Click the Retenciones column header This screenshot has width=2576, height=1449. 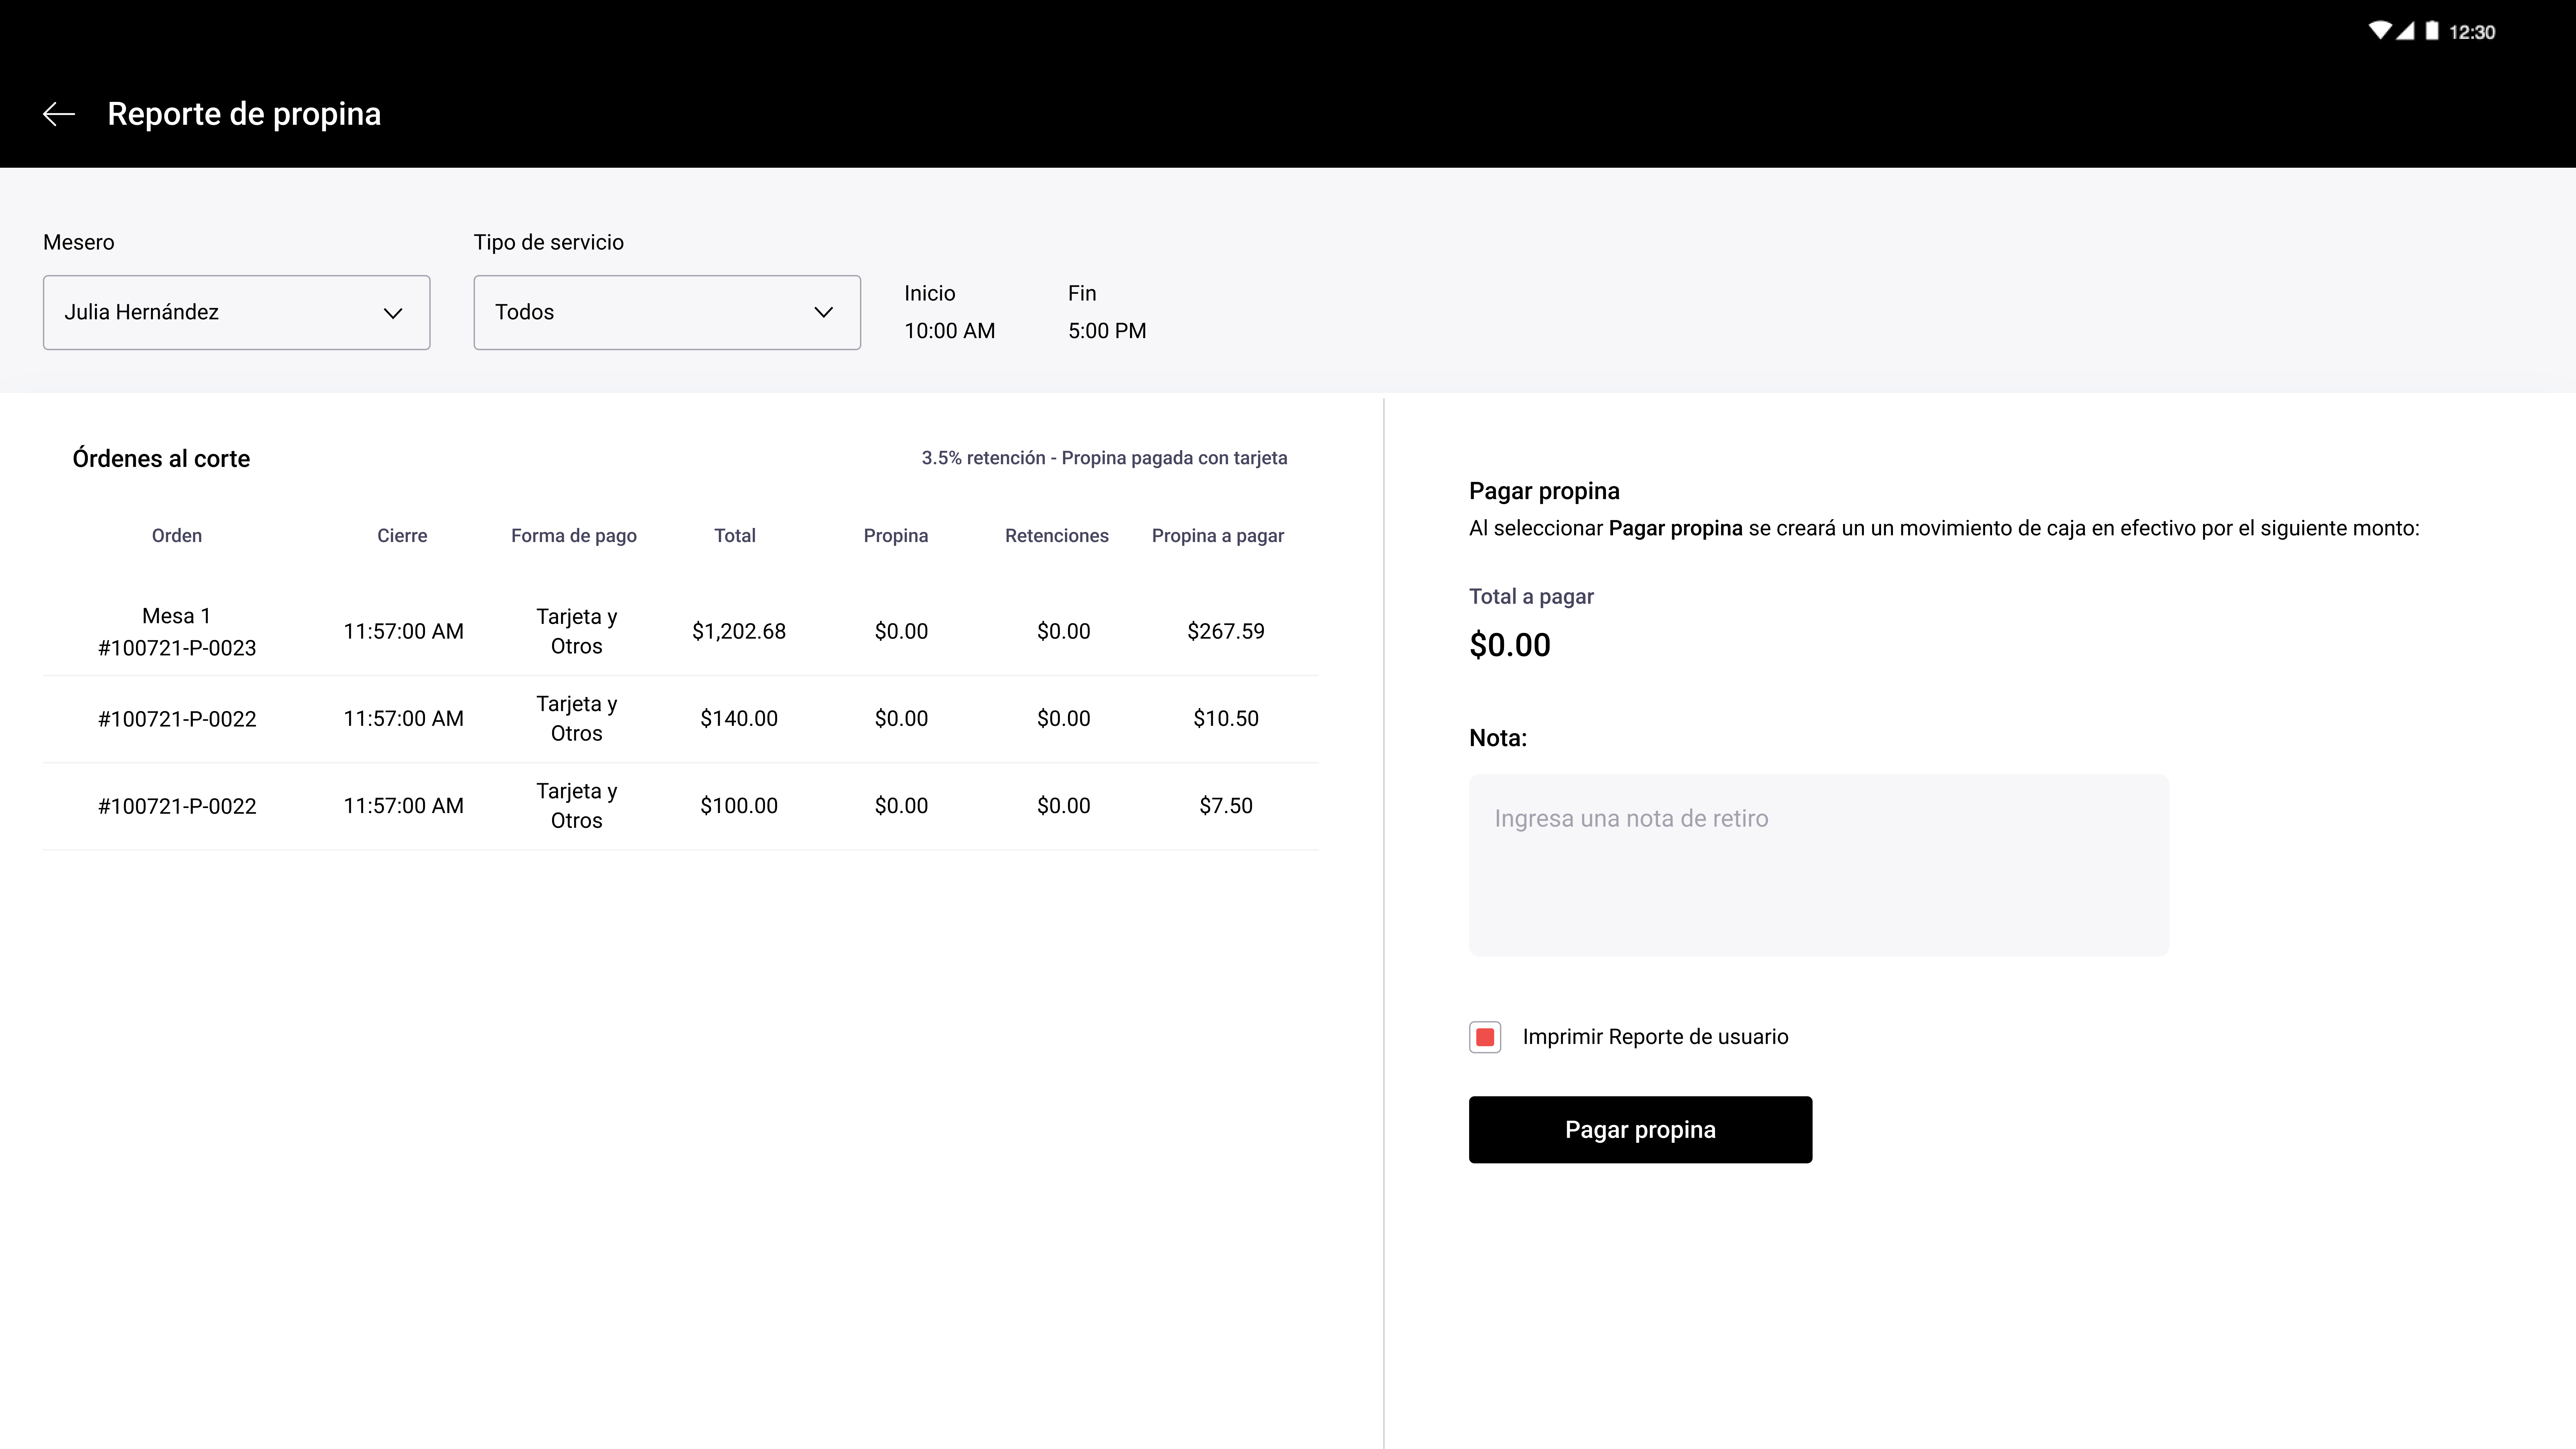(x=1057, y=536)
